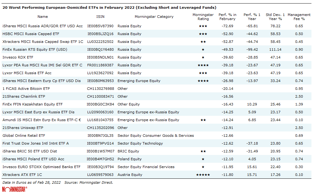Image resolution: width=313 pixels, height=195 pixels.
Task: Select the -72.69 February performance value
Action: tap(227, 26)
